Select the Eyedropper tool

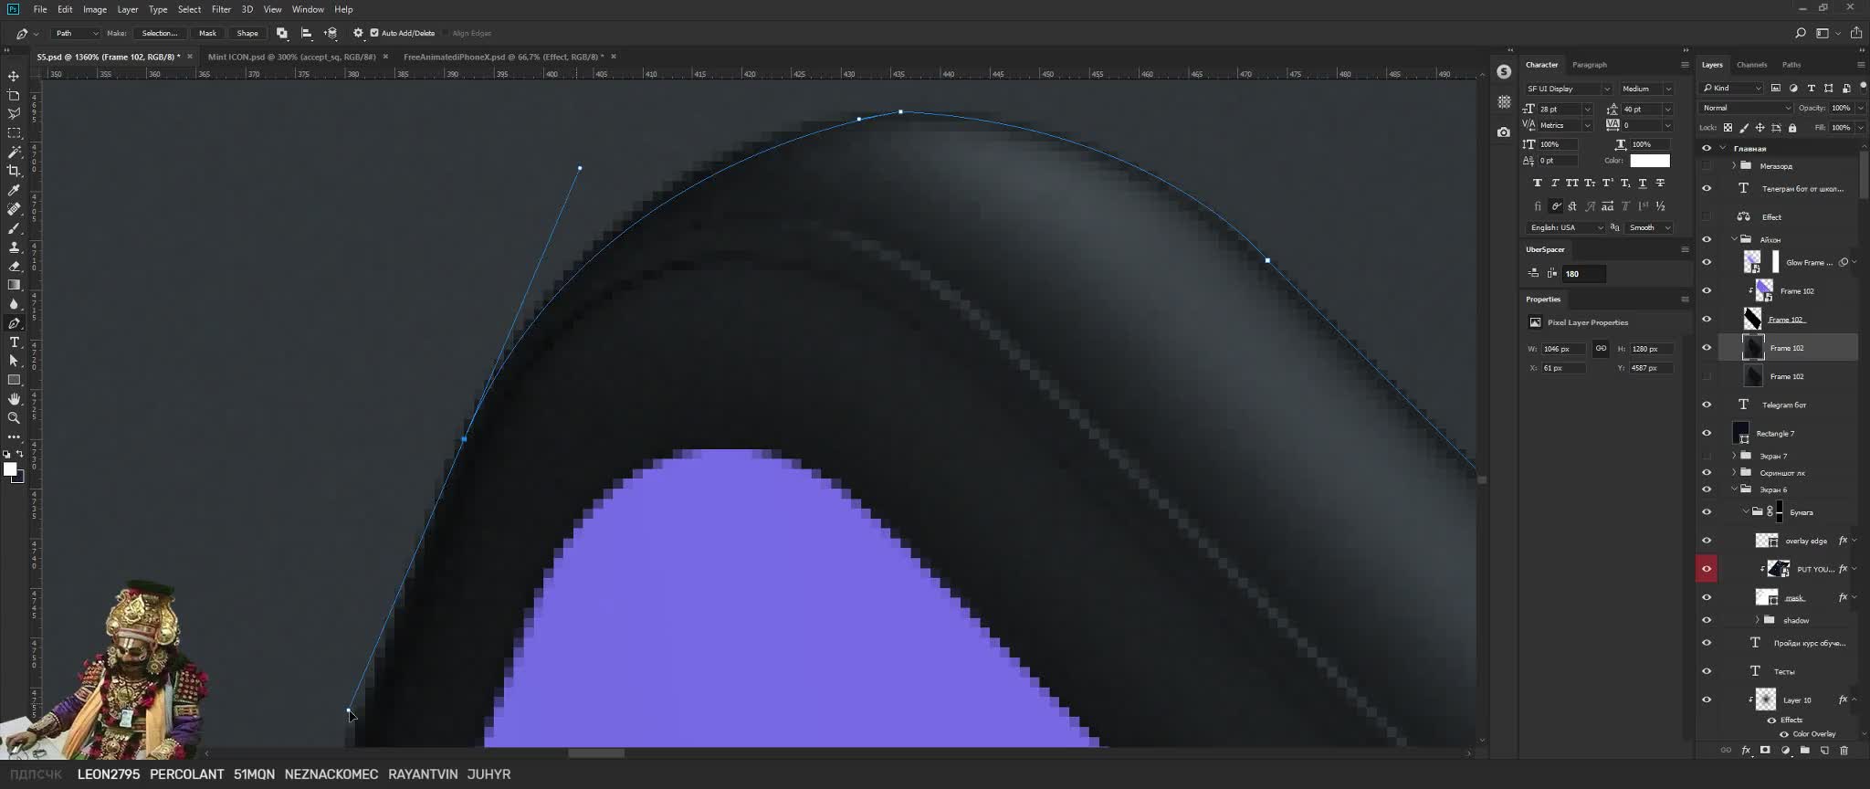point(14,190)
